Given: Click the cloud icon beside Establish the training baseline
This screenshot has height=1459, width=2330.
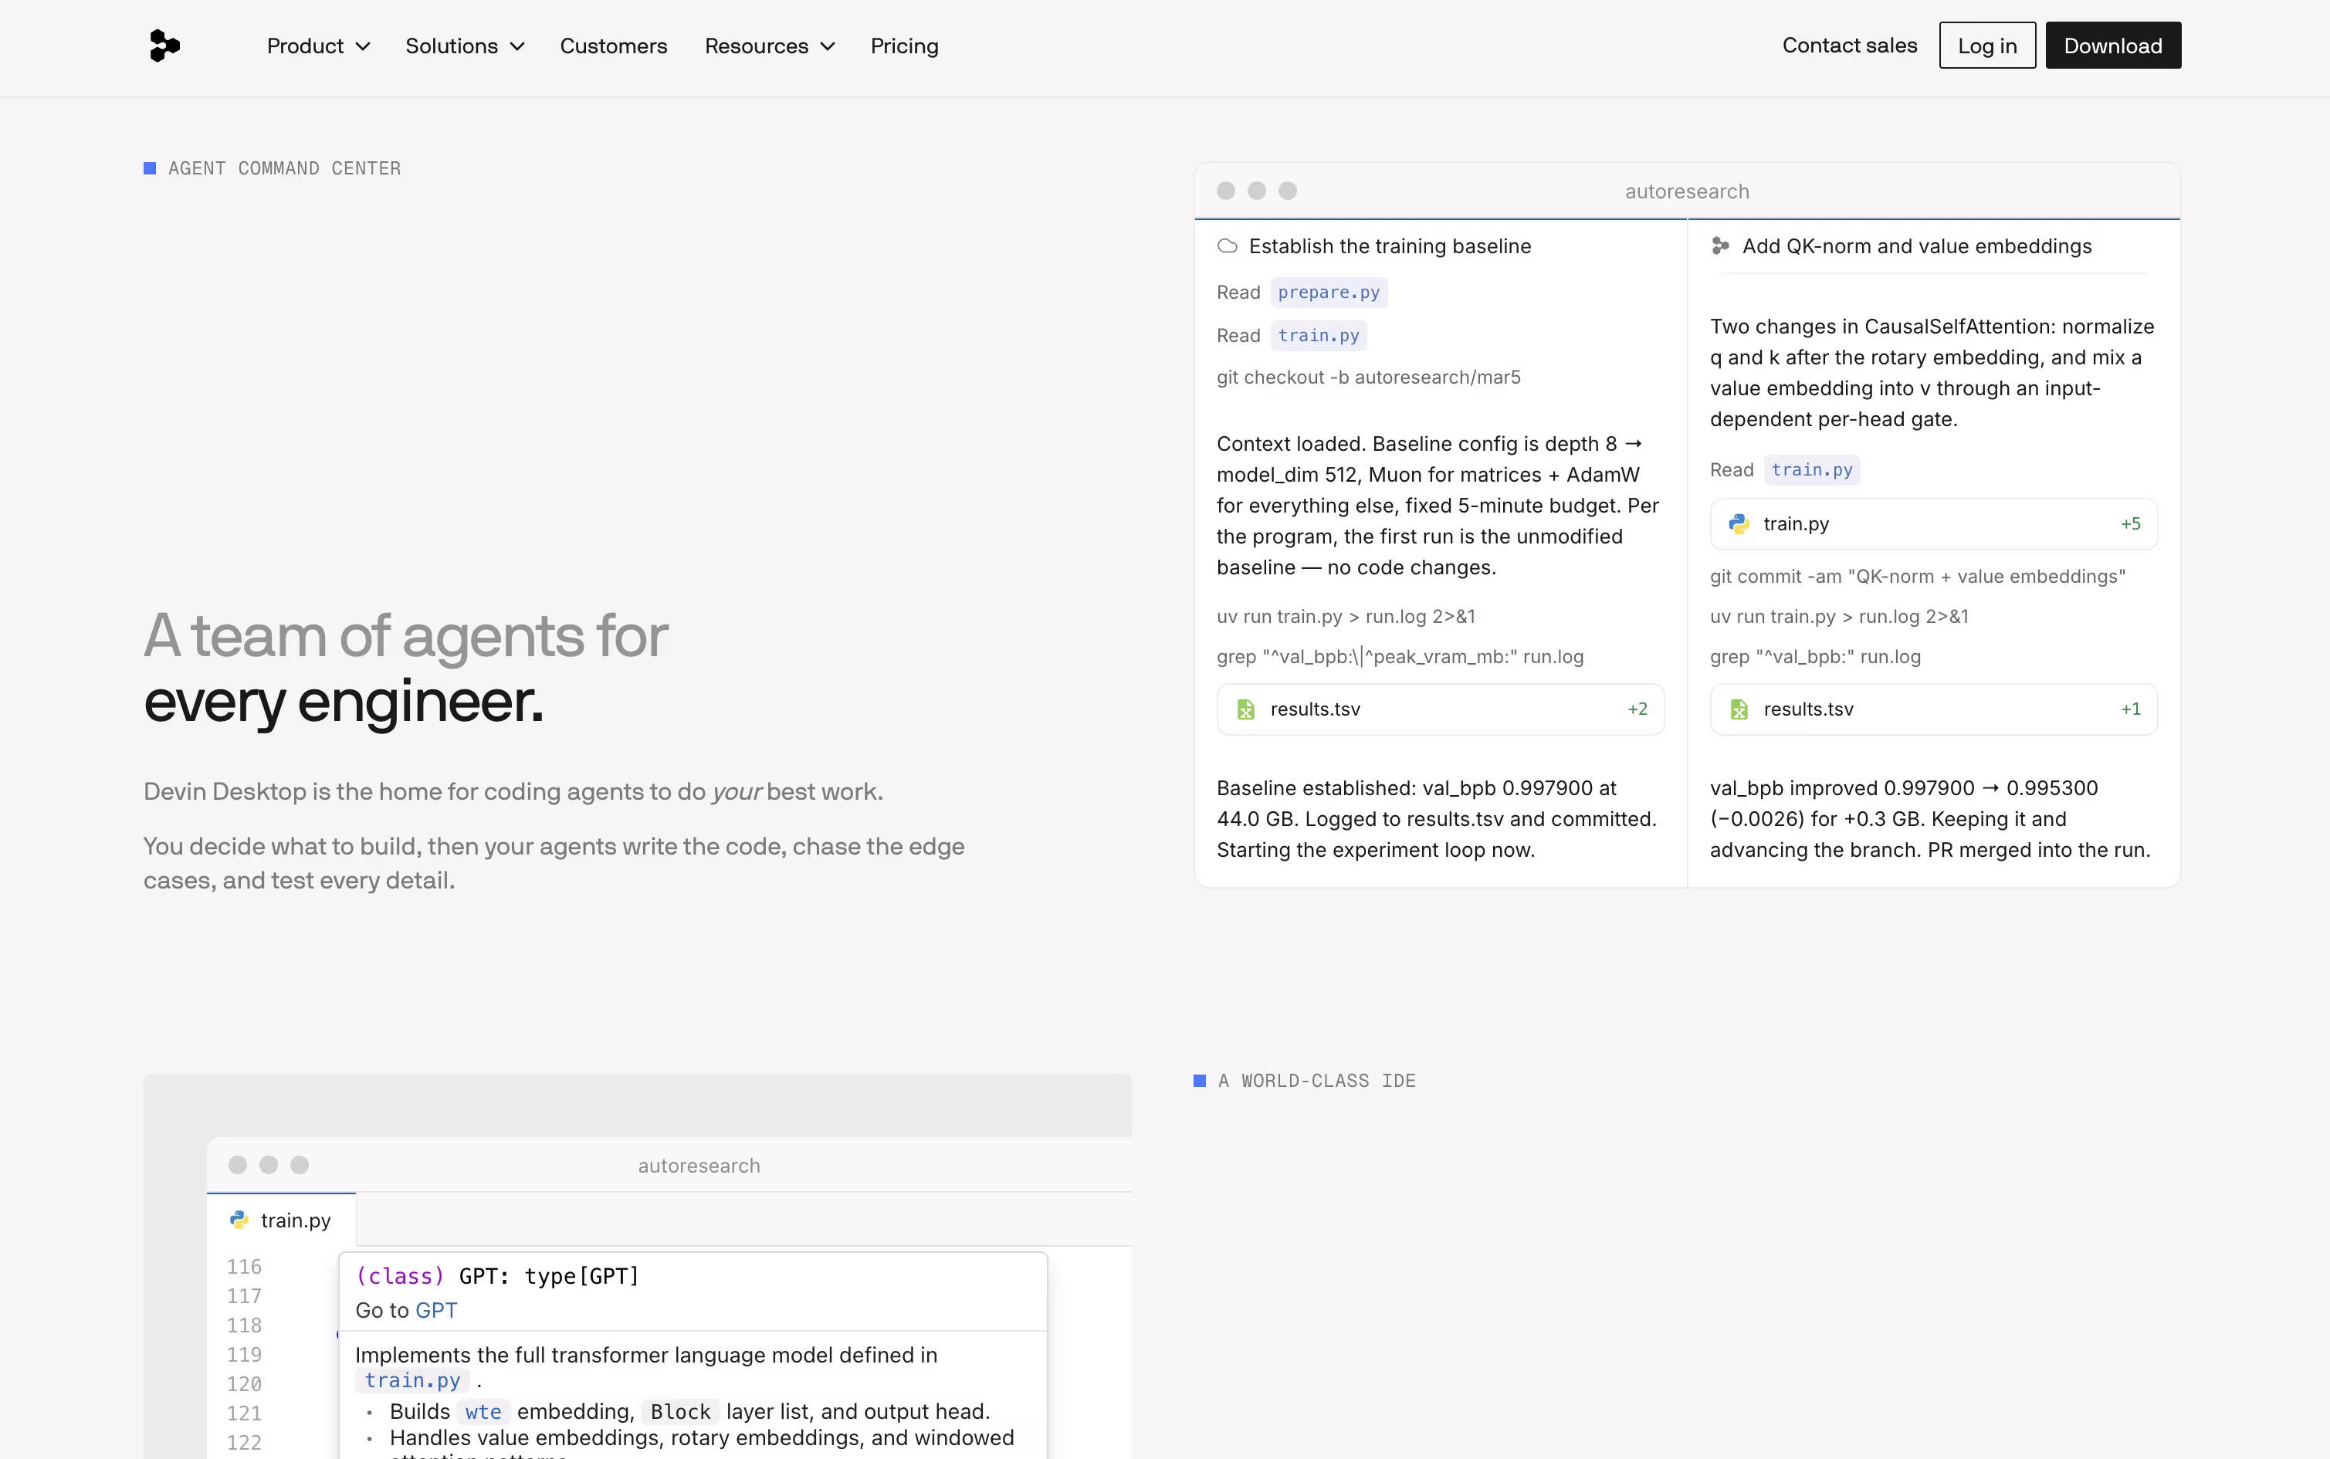Looking at the screenshot, I should point(1228,246).
